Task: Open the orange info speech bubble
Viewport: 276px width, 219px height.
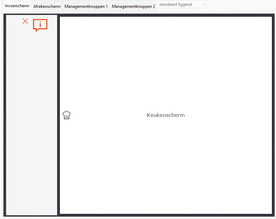Action: pos(40,25)
